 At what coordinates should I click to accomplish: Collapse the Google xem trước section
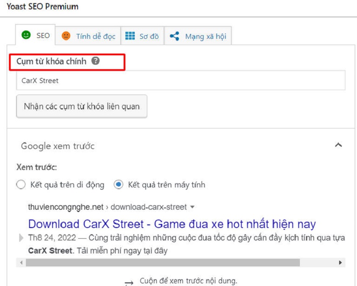[339, 145]
